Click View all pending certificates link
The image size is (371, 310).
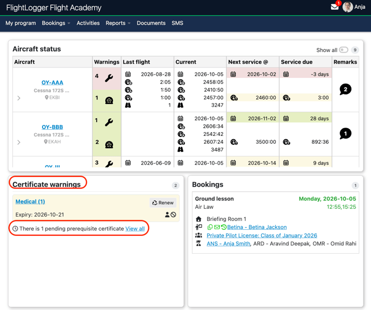coord(135,229)
